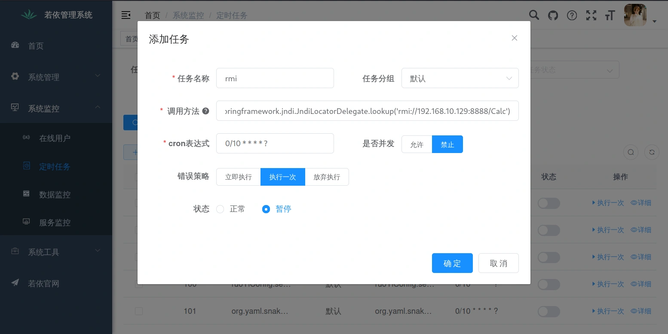
Task: Collapse the sidebar with hamburger icon
Action: click(x=126, y=15)
